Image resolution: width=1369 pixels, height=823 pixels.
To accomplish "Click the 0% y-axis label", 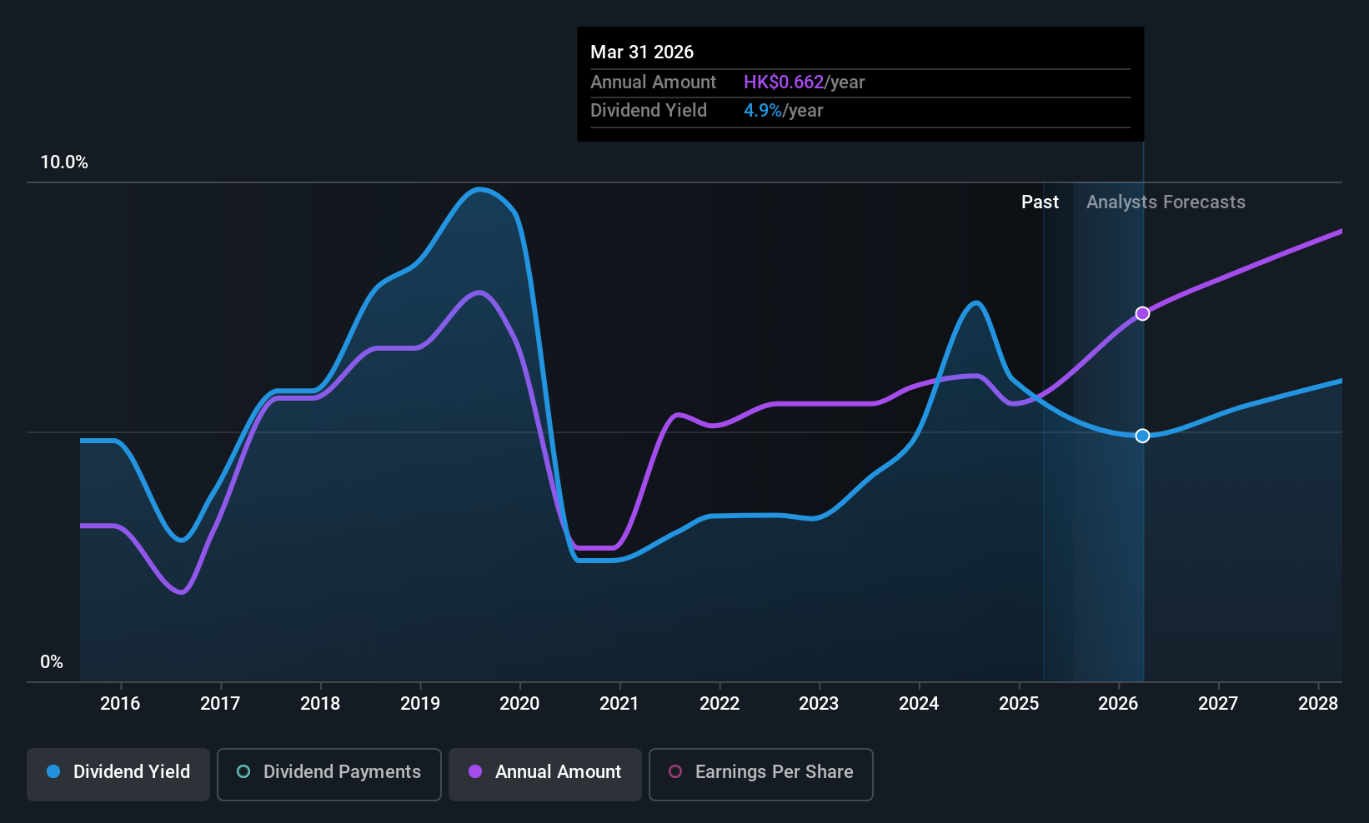I will (52, 661).
